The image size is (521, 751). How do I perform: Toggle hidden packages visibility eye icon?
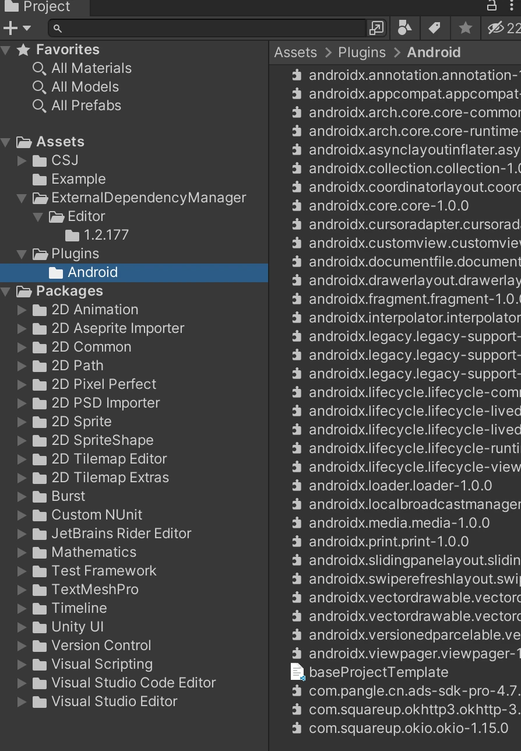click(x=504, y=27)
